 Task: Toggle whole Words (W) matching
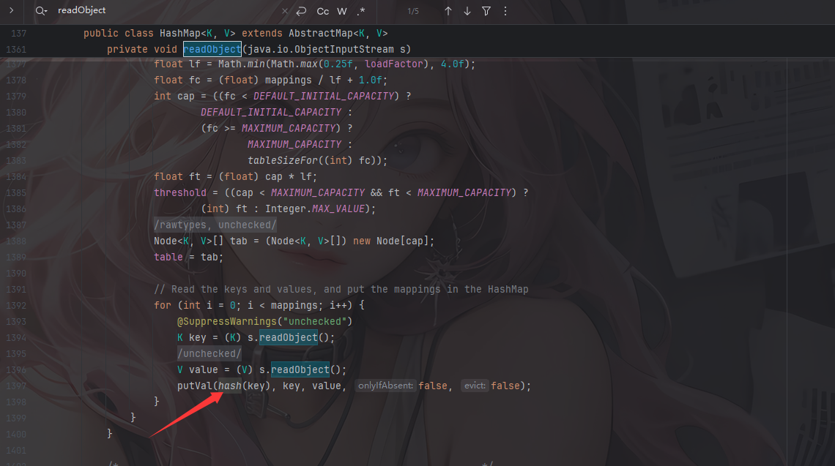click(342, 11)
